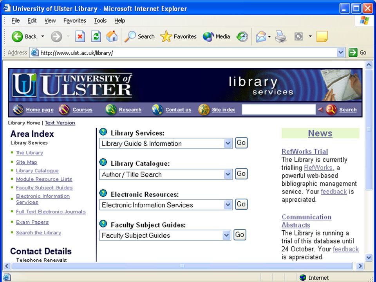This screenshot has height=282, width=376.
Task: Open the Favorites menu
Action: 74,21
